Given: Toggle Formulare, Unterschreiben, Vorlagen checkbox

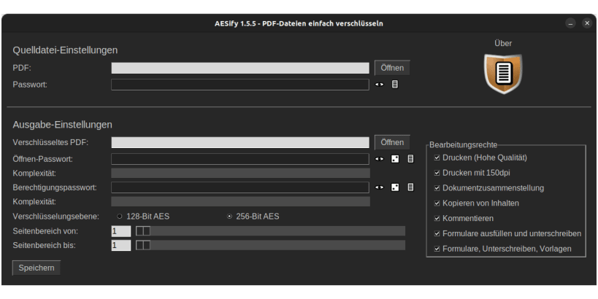Looking at the screenshot, I should click(437, 249).
